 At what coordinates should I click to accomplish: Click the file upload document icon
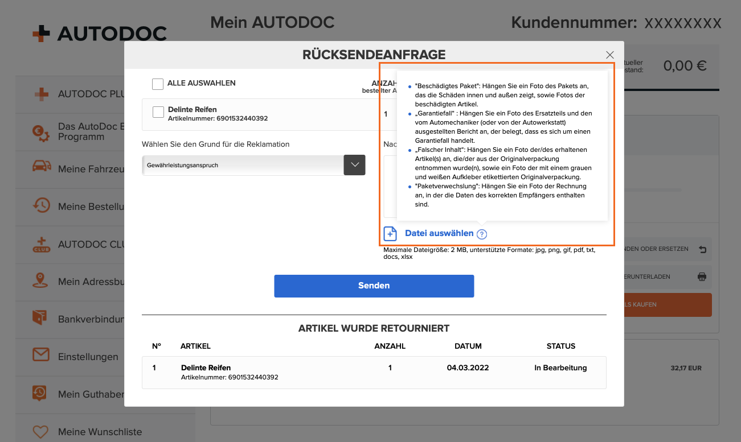pyautogui.click(x=390, y=234)
